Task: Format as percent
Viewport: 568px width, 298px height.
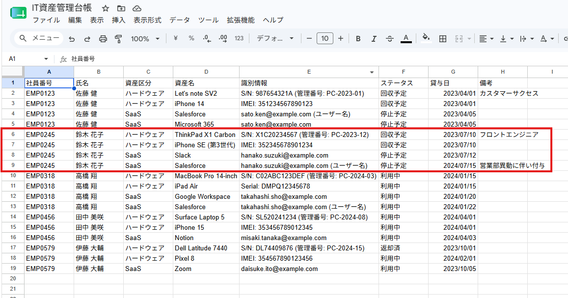Action: [191, 38]
